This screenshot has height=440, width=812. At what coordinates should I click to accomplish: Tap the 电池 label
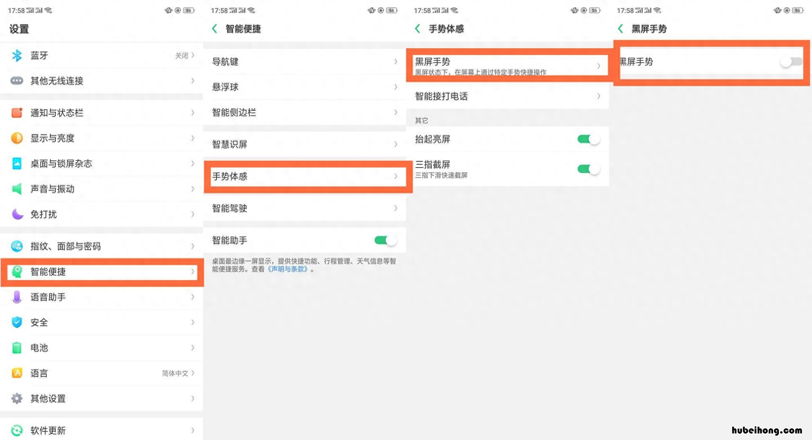(39, 348)
